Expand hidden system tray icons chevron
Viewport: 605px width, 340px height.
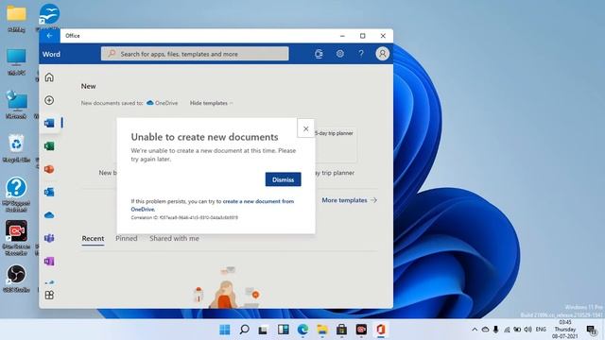475,330
